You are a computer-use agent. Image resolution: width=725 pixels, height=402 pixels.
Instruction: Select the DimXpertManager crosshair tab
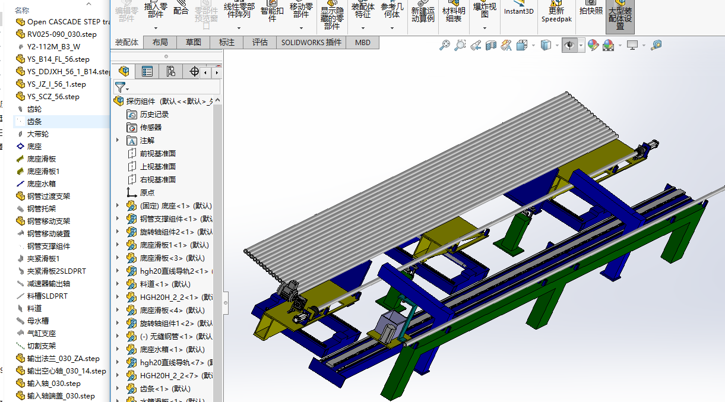point(194,72)
